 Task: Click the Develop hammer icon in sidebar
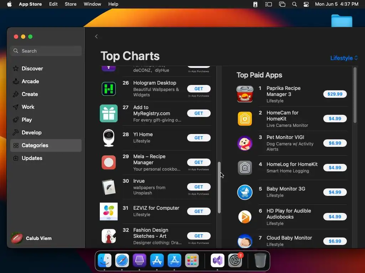coord(16,132)
